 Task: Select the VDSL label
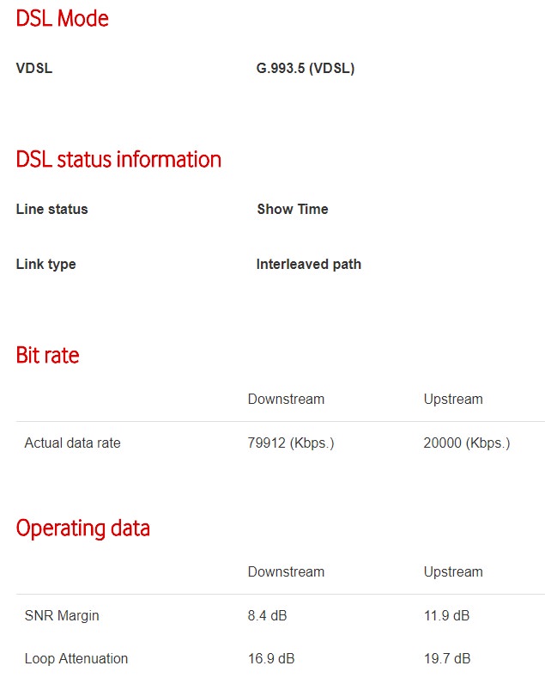click(x=34, y=68)
